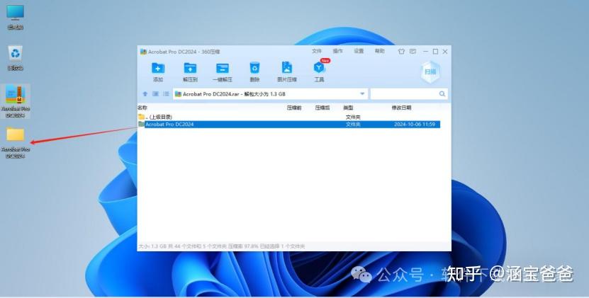Open the 文件 (File) menu
Image resolution: width=589 pixels, height=298 pixels.
(317, 51)
